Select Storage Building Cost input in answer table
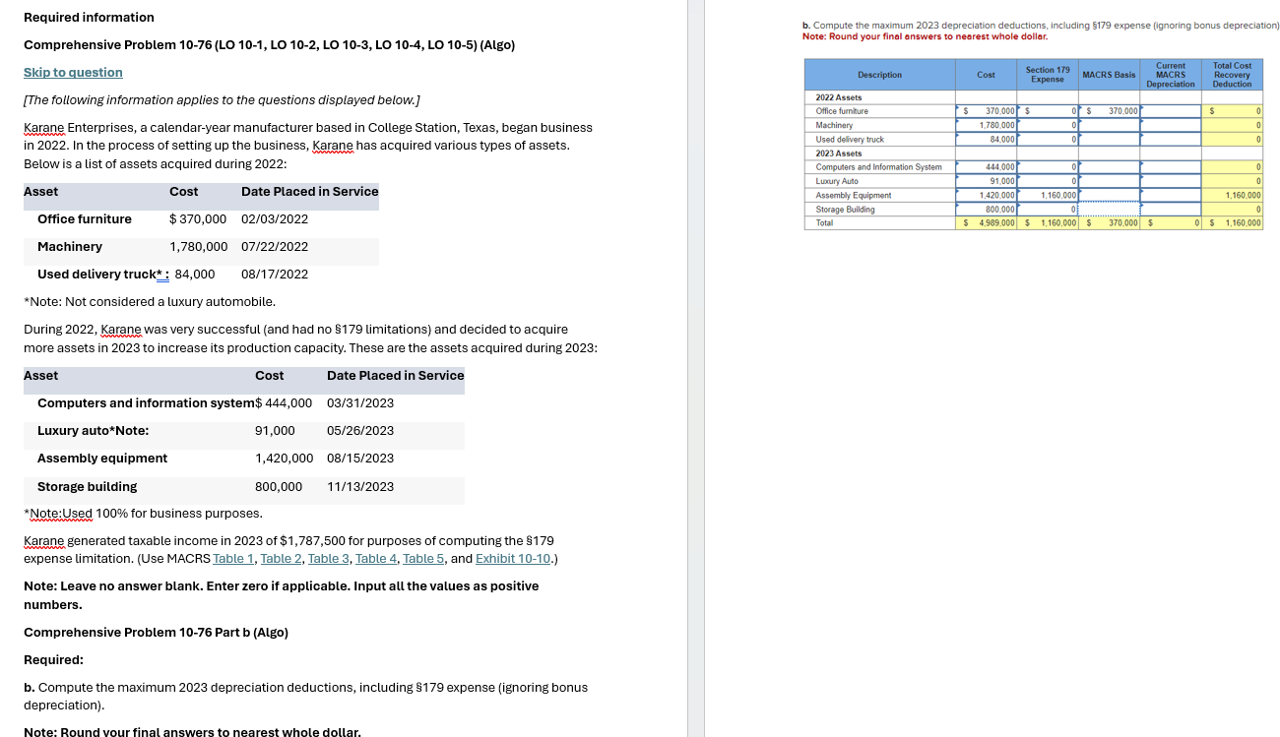 tap(987, 209)
